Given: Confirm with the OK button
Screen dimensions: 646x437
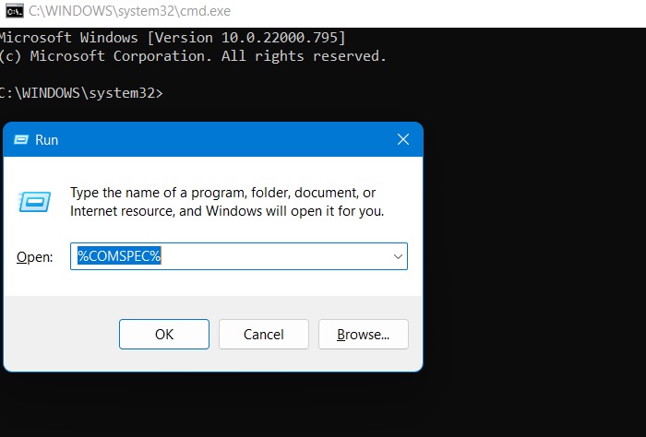Looking at the screenshot, I should click(164, 334).
